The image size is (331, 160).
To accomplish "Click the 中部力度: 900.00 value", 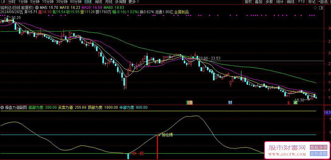I will (x=133, y=107).
